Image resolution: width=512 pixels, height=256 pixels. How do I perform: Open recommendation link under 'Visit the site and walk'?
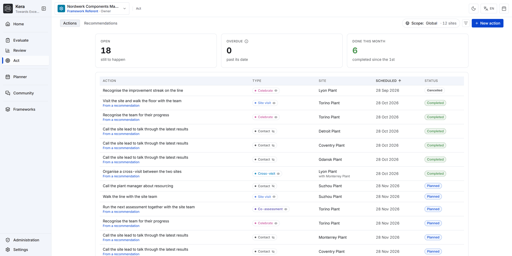point(121,106)
